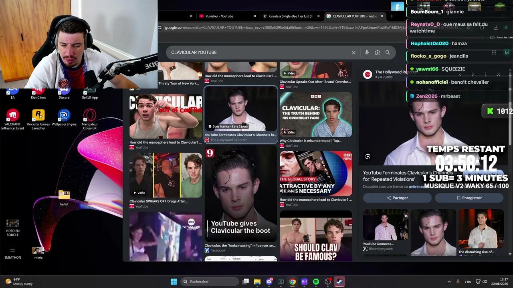The width and height of the screenshot is (513, 288).
Task: Open the volume control in system tray
Action: tap(485, 282)
